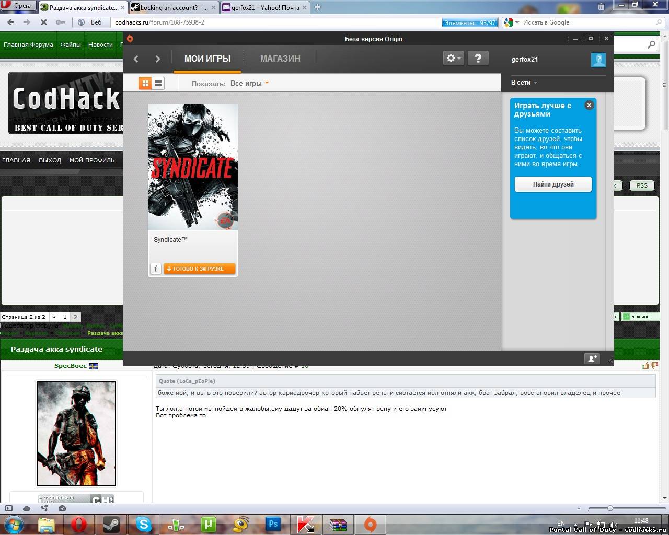Open 'Файлы' navigation link

tap(71, 45)
